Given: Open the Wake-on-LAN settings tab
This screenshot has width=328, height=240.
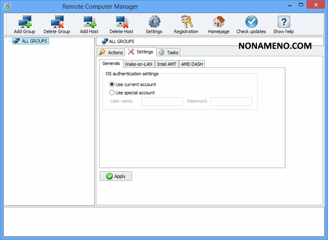Looking at the screenshot, I should tap(139, 64).
